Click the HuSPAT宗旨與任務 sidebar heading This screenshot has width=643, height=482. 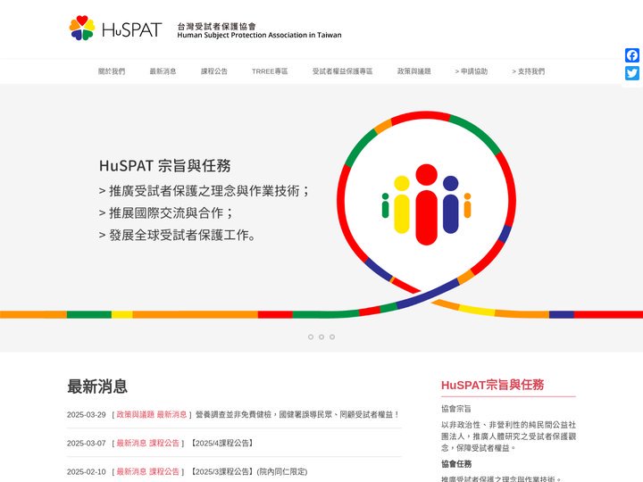pos(492,385)
